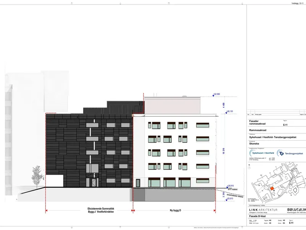
Task: Click the Eksisterende Sommatikk Bygg-J Vestforbindelse label
Action: 101,210
